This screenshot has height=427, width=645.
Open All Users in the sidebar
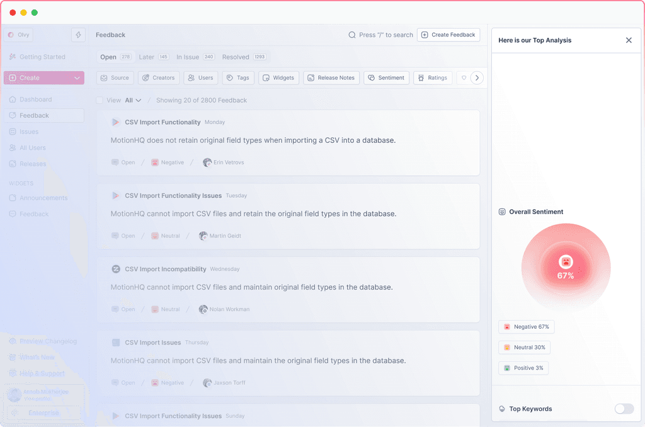28,147
